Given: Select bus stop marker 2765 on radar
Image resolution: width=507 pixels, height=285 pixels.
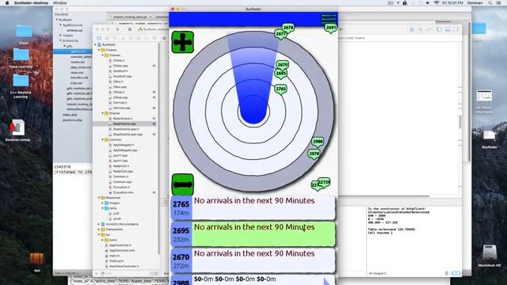Looking at the screenshot, I should [280, 89].
